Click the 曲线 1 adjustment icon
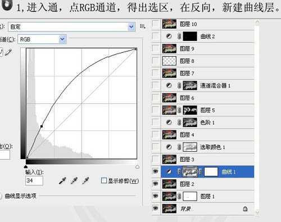This screenshot has height=222, width=281. pos(169,171)
